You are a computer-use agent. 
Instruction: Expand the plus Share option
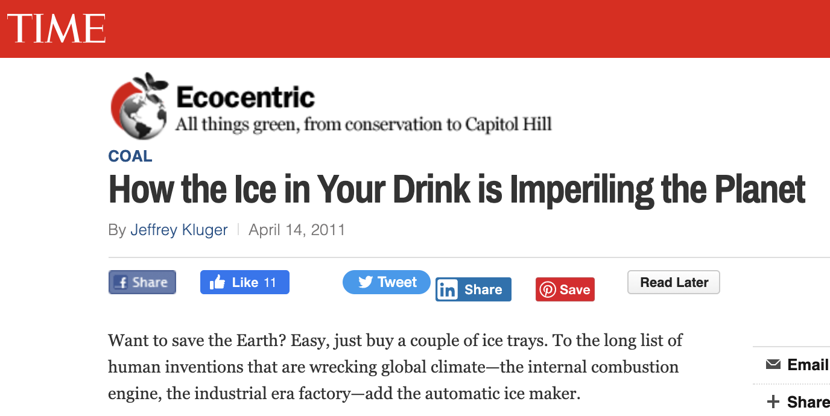[x=797, y=402]
